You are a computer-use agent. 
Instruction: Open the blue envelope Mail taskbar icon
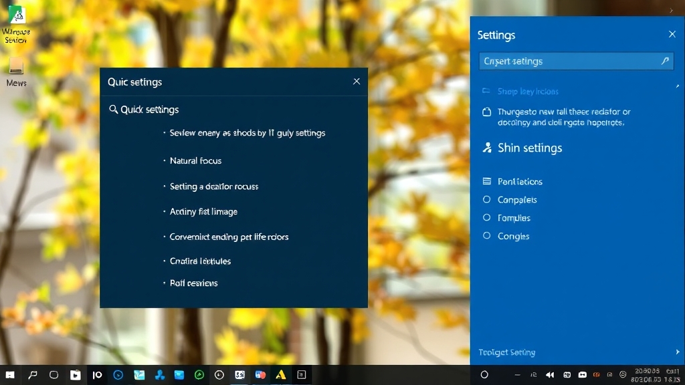(x=180, y=375)
